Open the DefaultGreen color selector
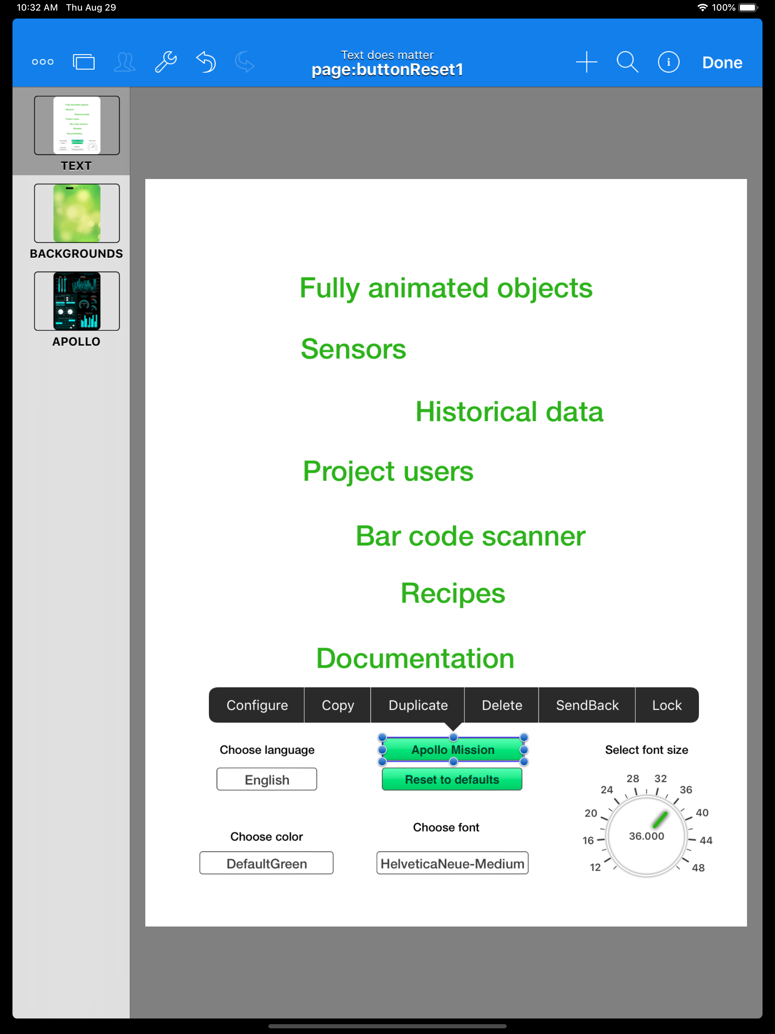This screenshot has width=775, height=1034. point(266,863)
